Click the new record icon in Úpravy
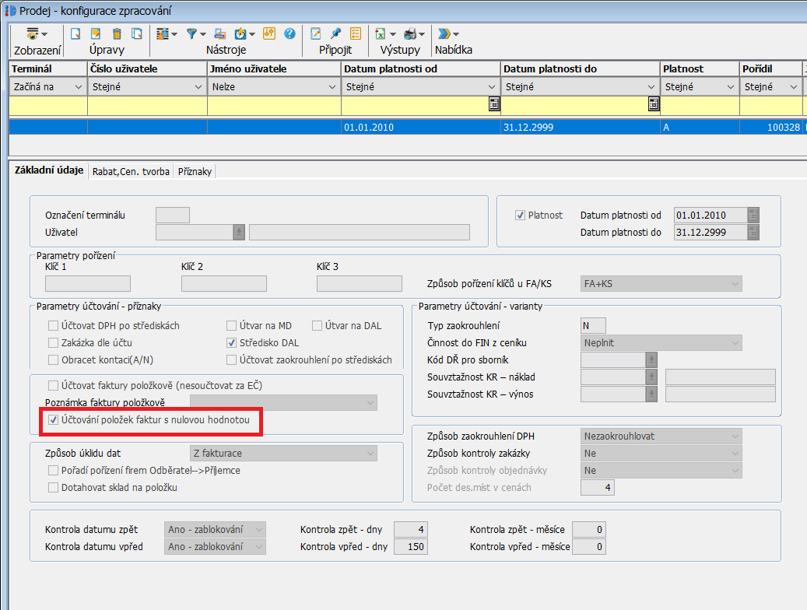This screenshot has width=807, height=610. [75, 34]
